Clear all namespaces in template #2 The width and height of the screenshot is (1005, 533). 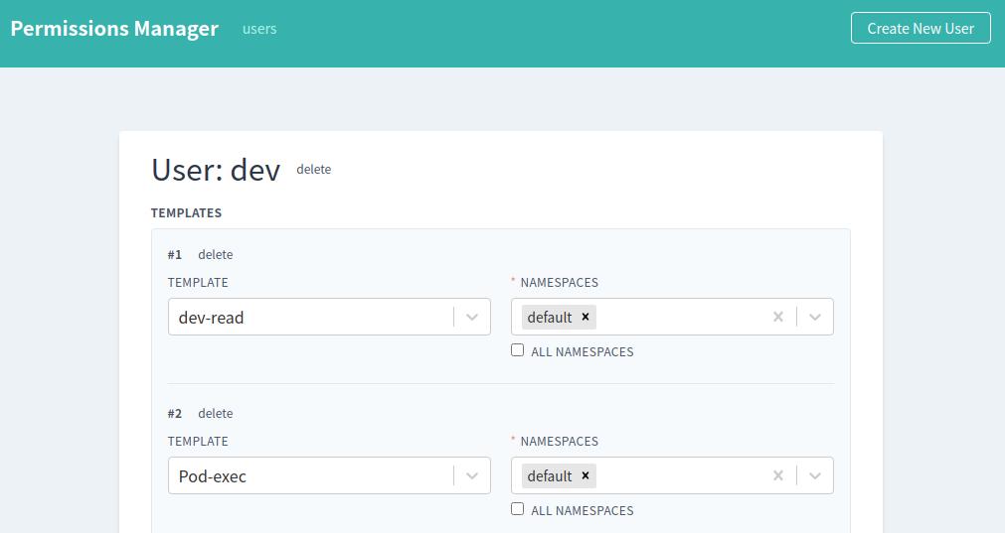778,475
